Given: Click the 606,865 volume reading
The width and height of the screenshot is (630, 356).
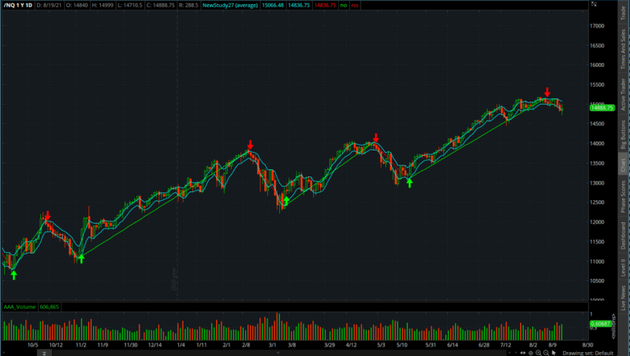Looking at the screenshot, I should pyautogui.click(x=49, y=306).
